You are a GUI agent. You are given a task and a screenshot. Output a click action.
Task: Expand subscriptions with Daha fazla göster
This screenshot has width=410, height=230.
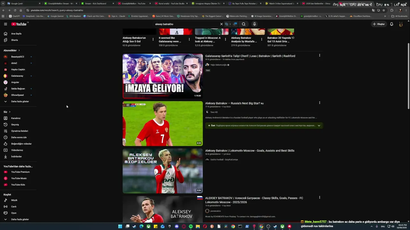(18, 101)
